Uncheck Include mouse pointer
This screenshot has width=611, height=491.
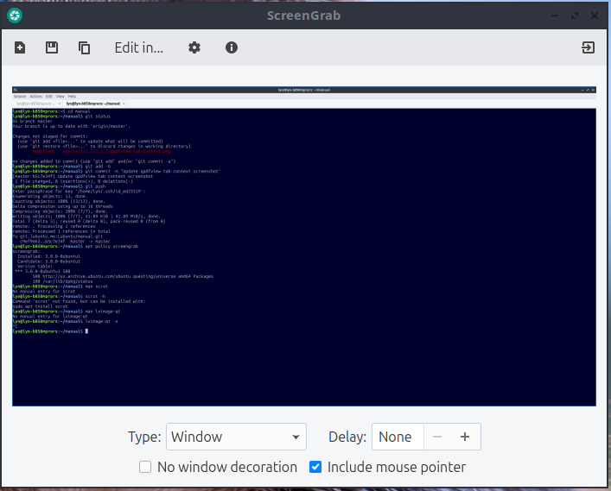[x=316, y=467]
